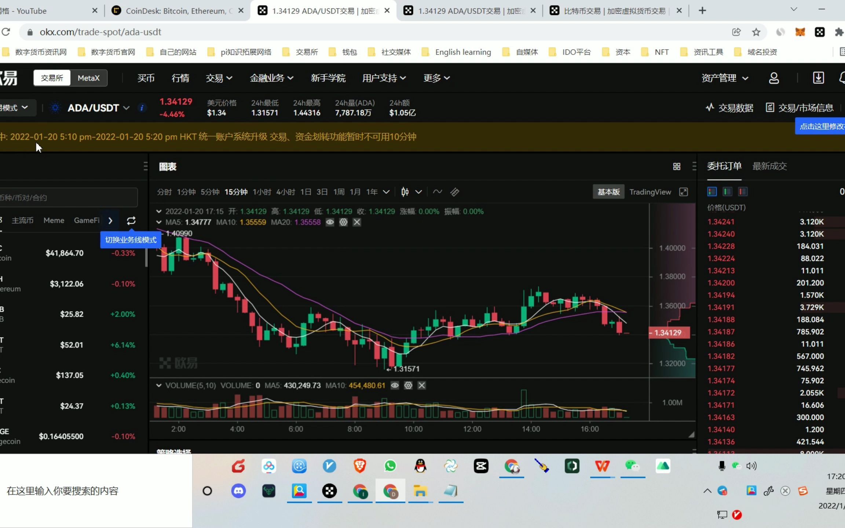The height and width of the screenshot is (528, 845).
Task: Open the 新手学院 page
Action: pyautogui.click(x=328, y=78)
